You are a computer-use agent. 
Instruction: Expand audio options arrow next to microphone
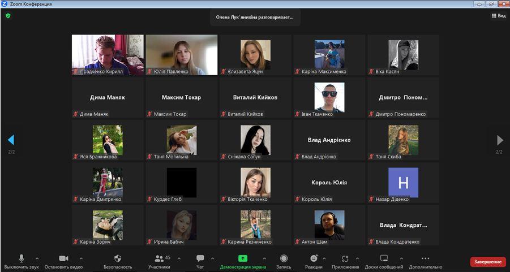pyautogui.click(x=37, y=258)
